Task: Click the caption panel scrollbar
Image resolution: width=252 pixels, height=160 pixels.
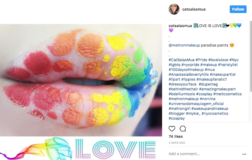Action: click(x=251, y=56)
